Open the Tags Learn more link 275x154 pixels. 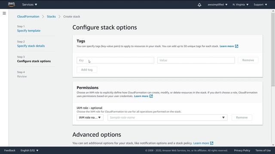(x=226, y=46)
